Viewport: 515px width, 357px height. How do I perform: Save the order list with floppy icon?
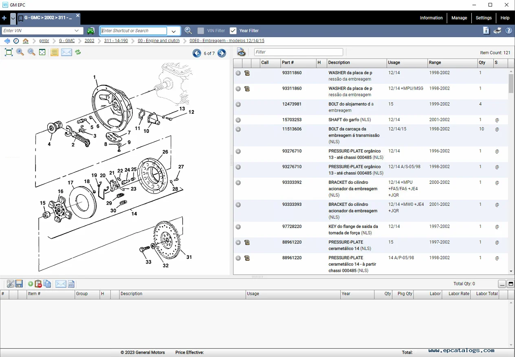(19, 284)
